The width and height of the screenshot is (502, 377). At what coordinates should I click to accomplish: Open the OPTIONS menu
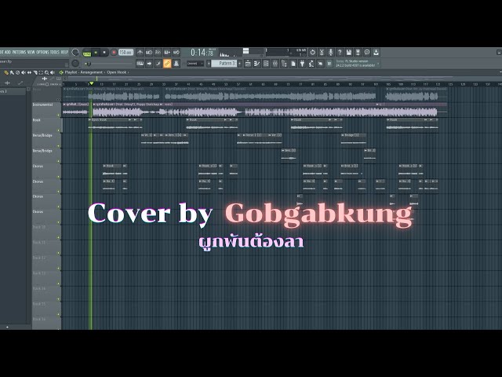42,52
